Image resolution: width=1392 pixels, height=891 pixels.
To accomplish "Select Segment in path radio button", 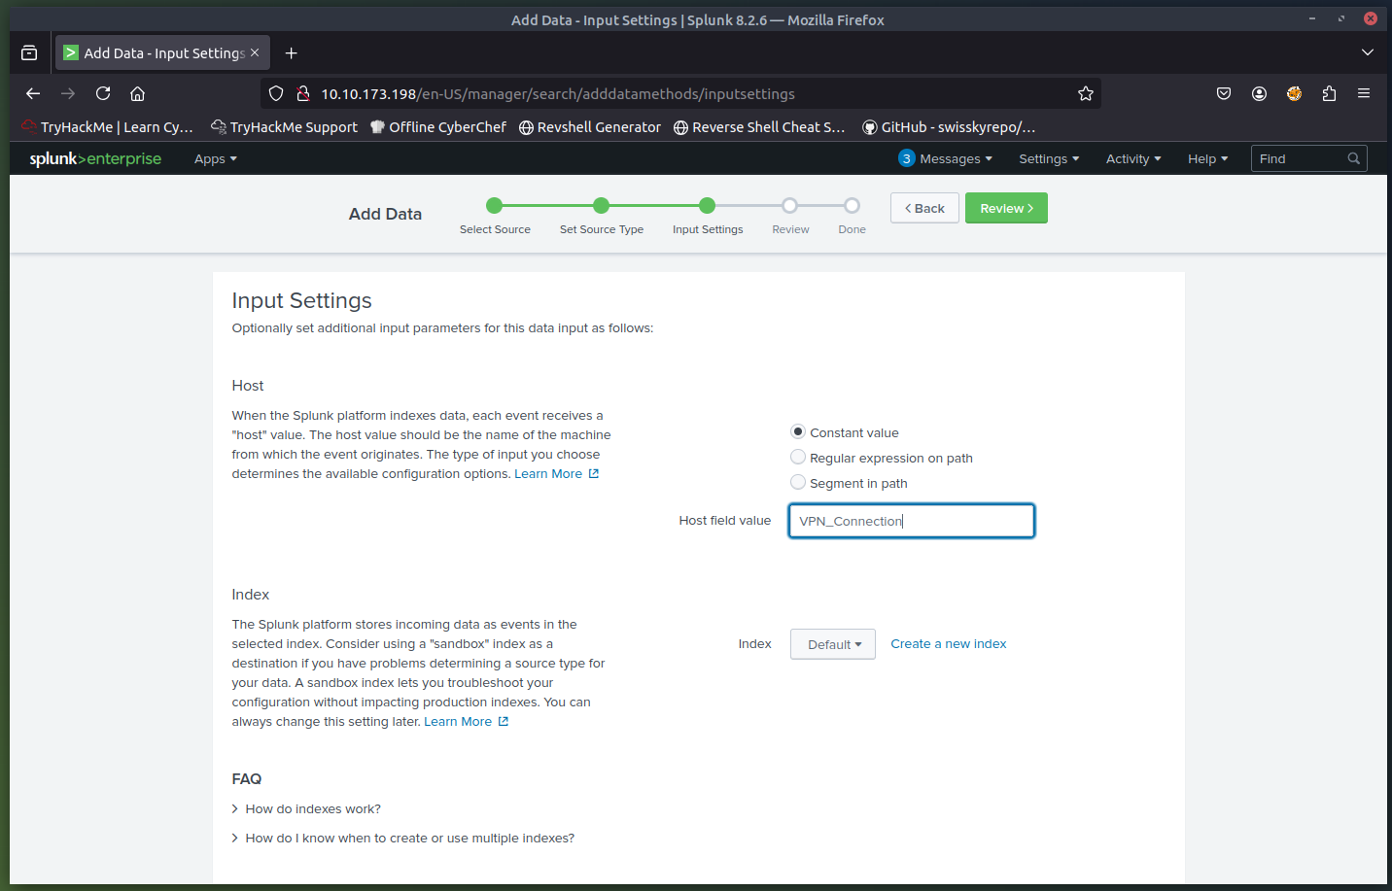I will pyautogui.click(x=797, y=482).
